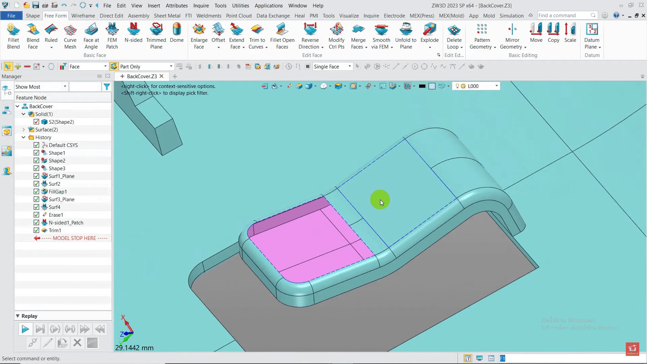
Task: Select the Fillet Blend tool
Action: point(13,36)
